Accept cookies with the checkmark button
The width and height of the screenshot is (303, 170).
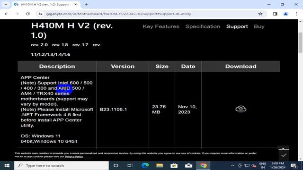tap(284, 155)
